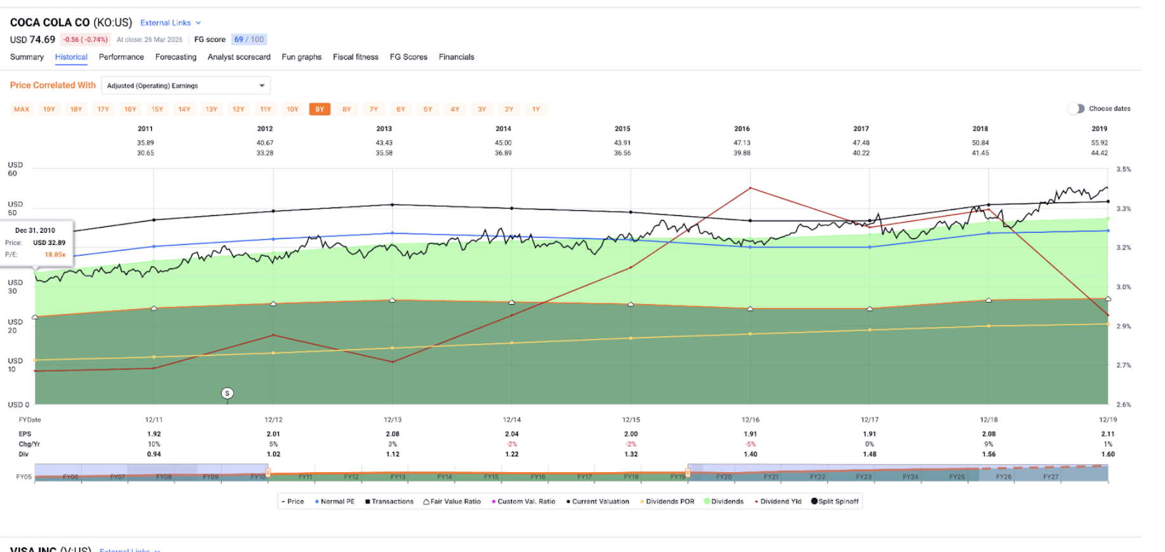This screenshot has height=552, width=1165.
Task: Grab the right range handle near FY19
Action: 688,473
